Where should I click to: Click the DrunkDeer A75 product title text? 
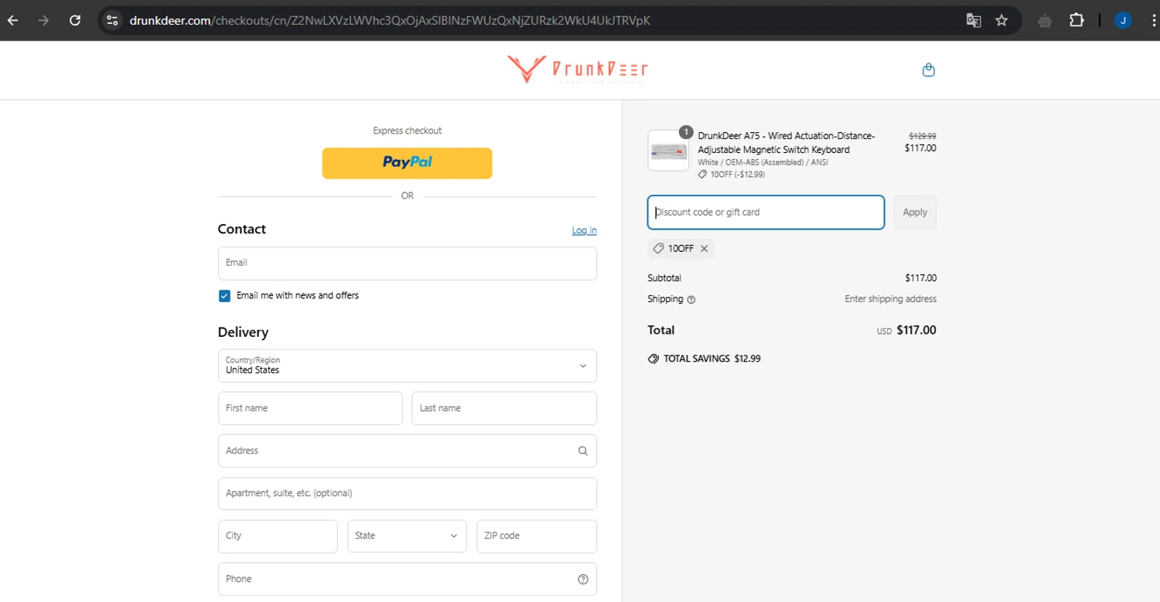(786, 143)
